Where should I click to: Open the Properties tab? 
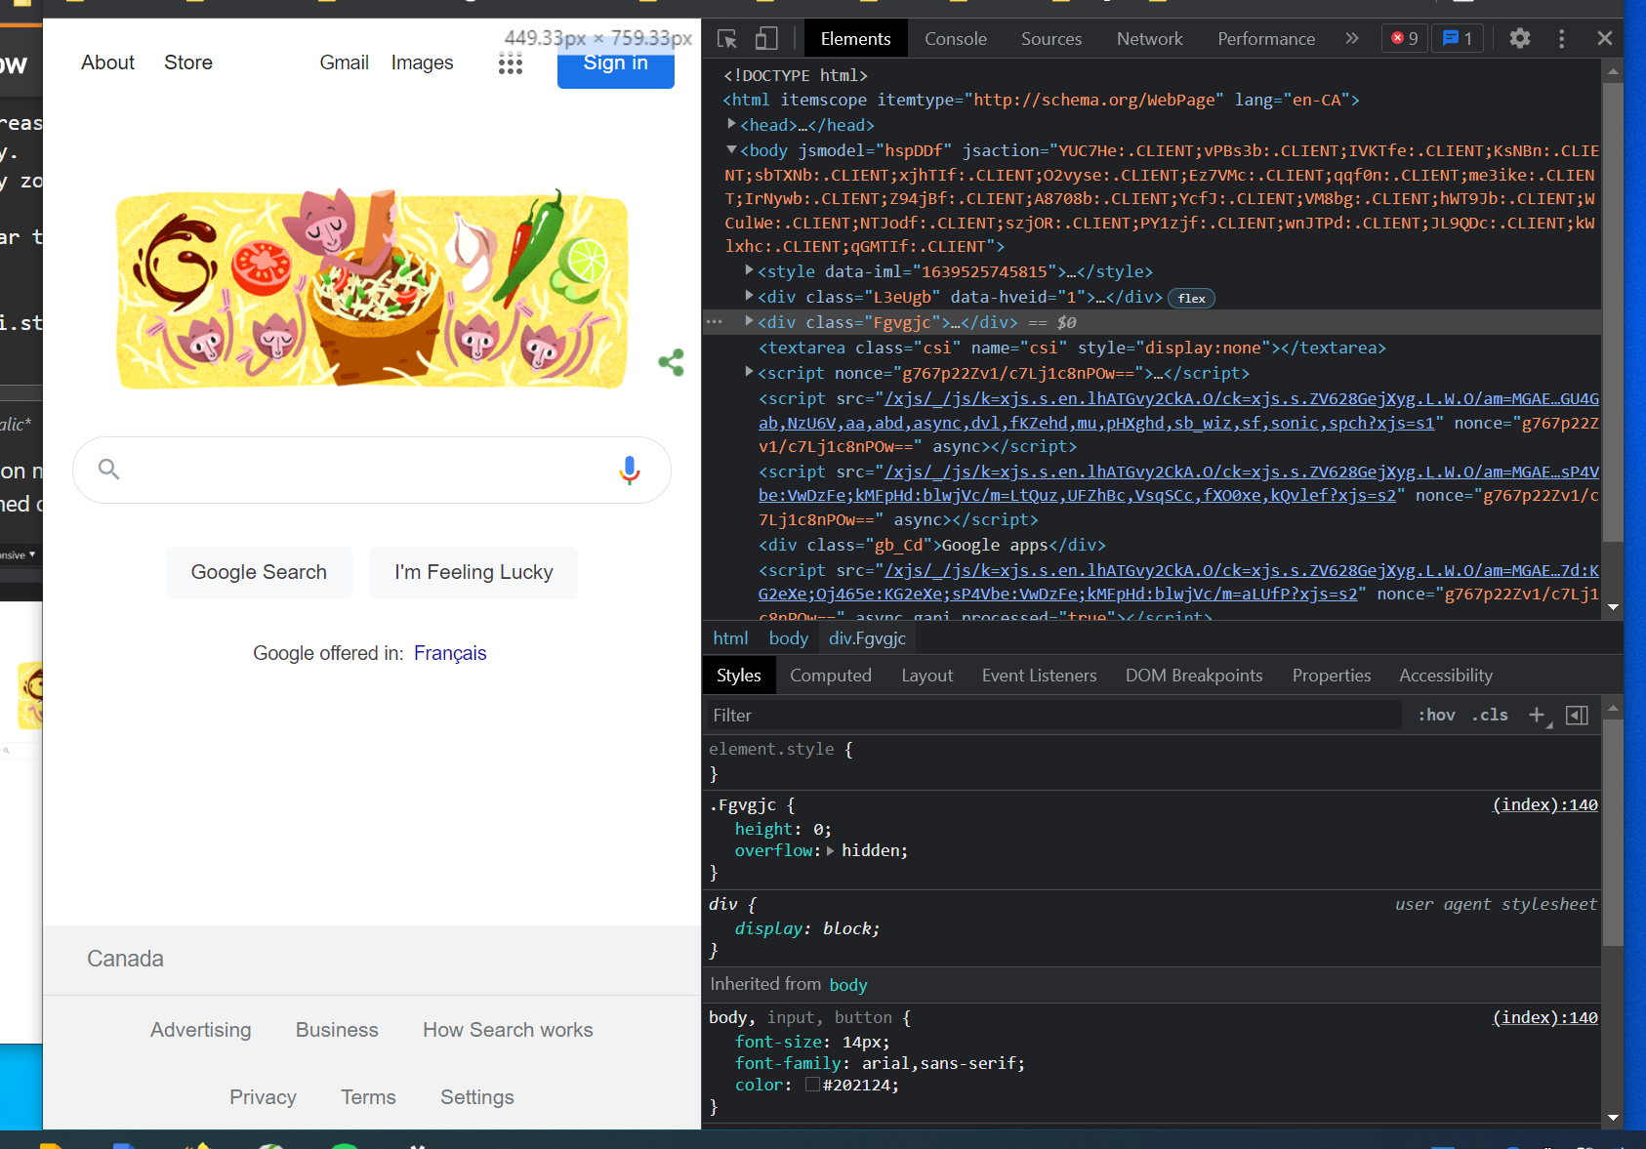pyautogui.click(x=1332, y=676)
